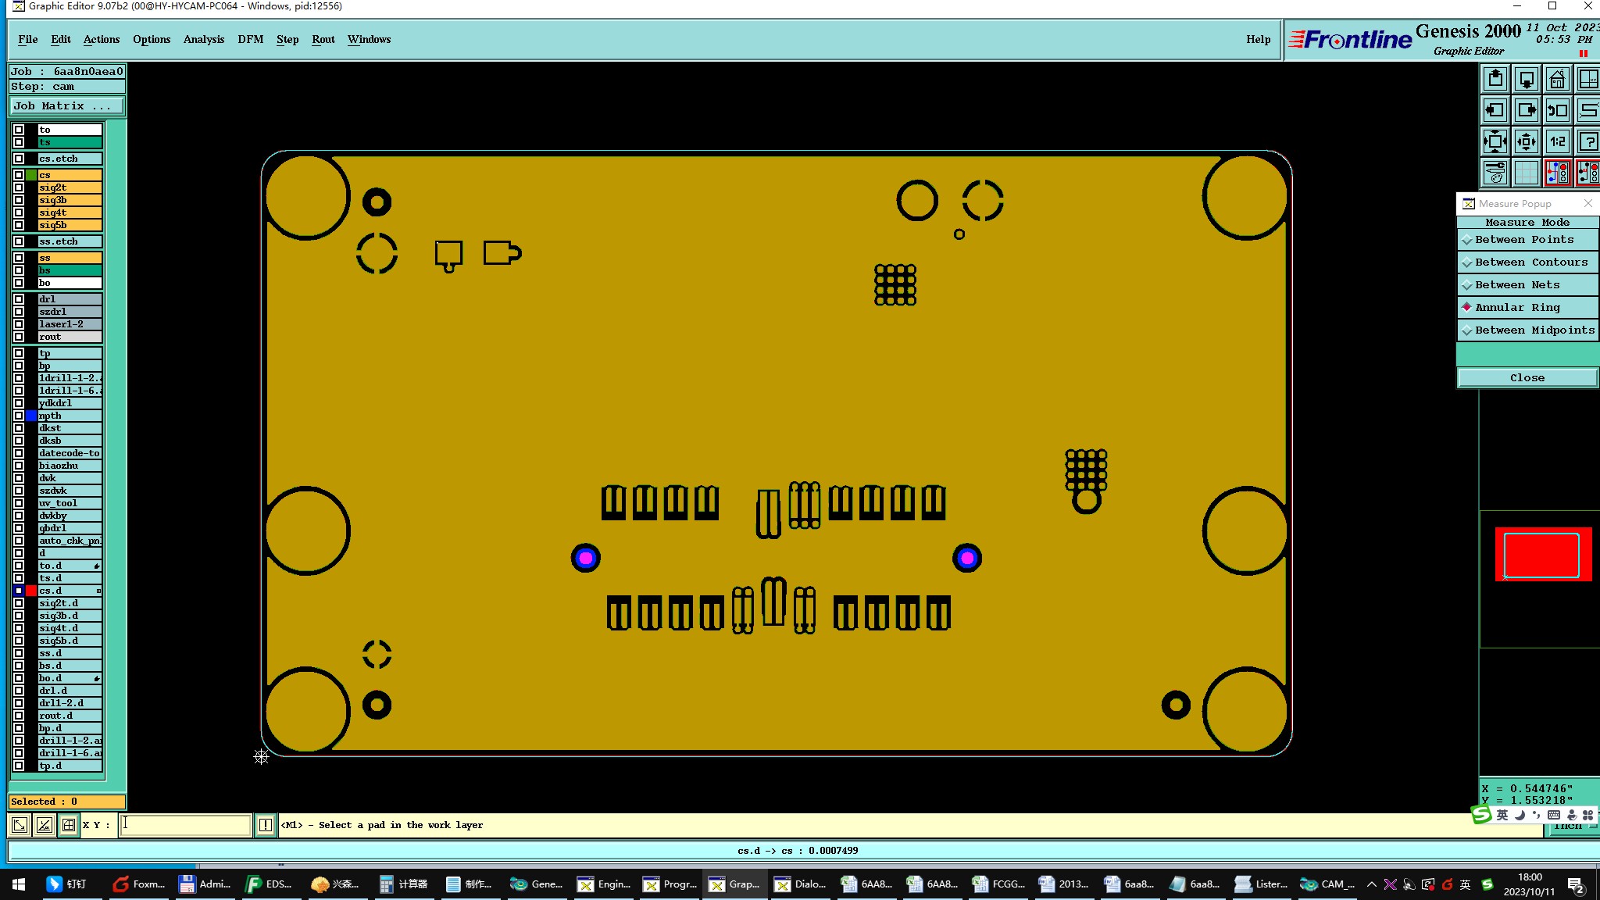Open the DFM menu
This screenshot has height=900, width=1600.
pos(250,40)
